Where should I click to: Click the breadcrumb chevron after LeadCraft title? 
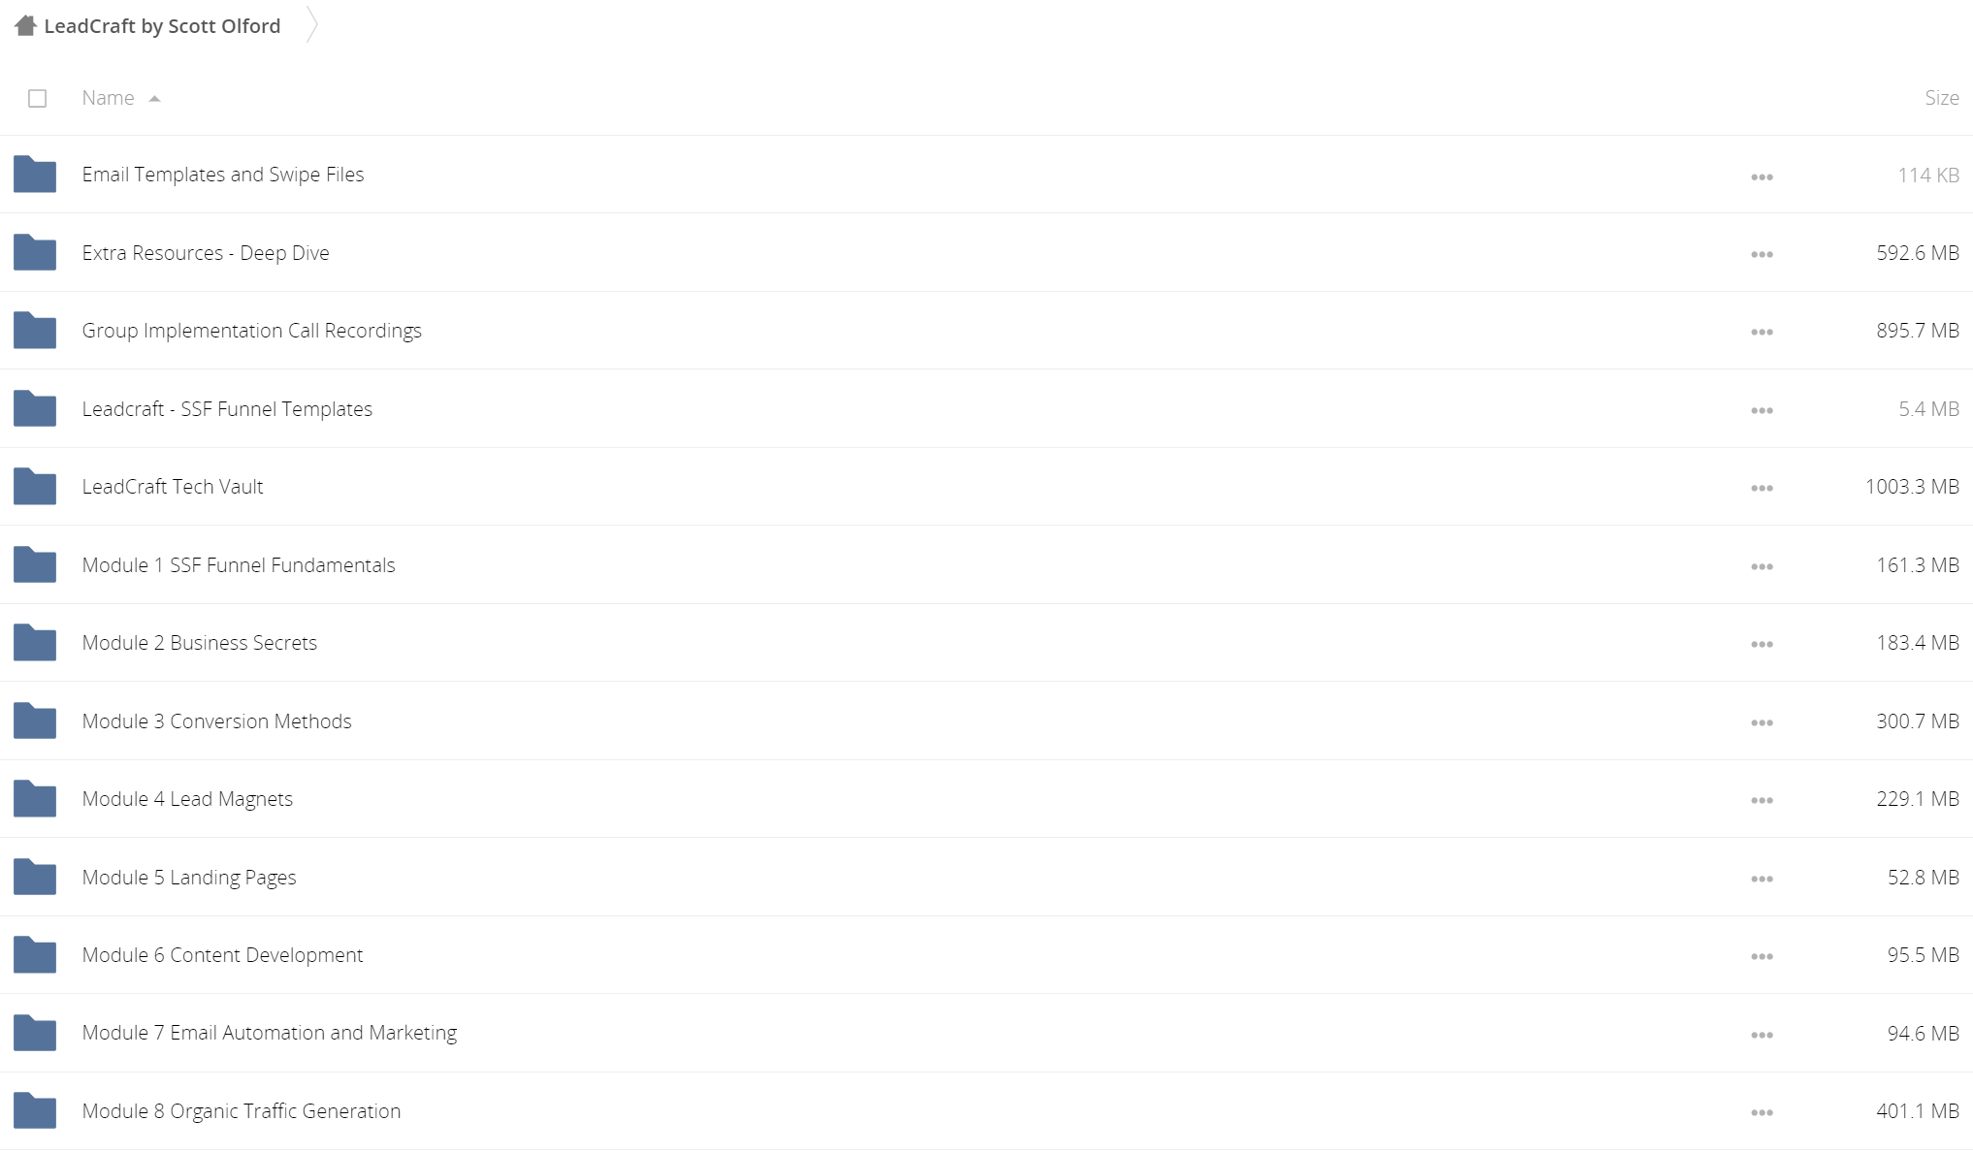point(311,25)
